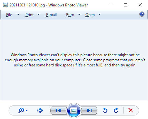
Task: Rotate the picture clockwise
Action: [116, 110]
